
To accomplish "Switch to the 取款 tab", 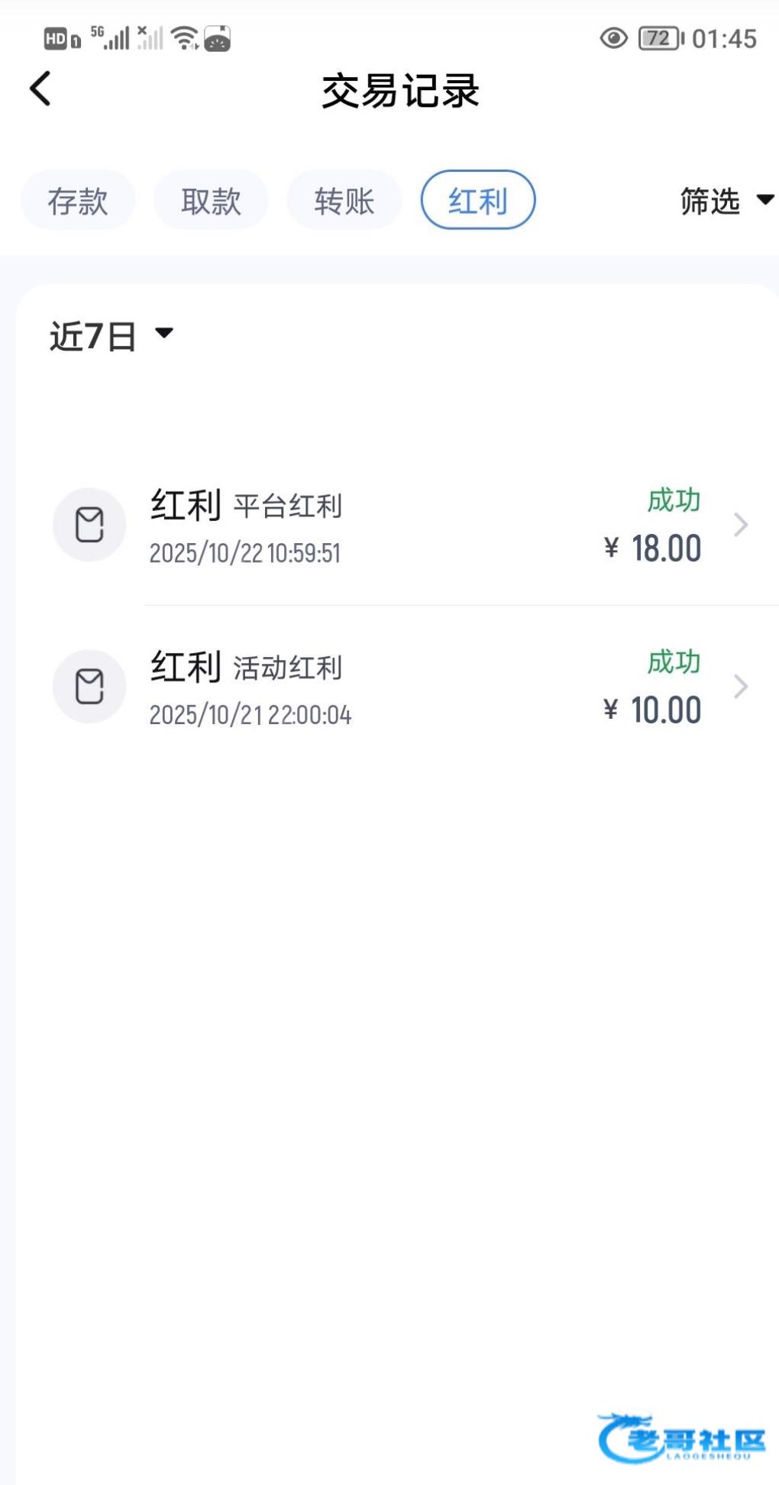I will pos(211,201).
